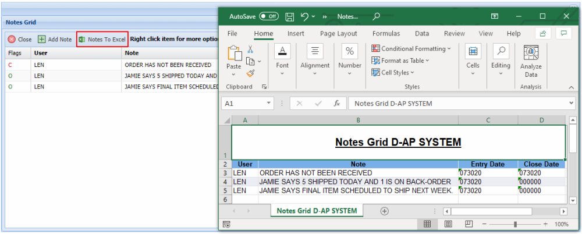582x234 pixels.
Task: Open the Comments speech bubble icon
Action: point(564,33)
